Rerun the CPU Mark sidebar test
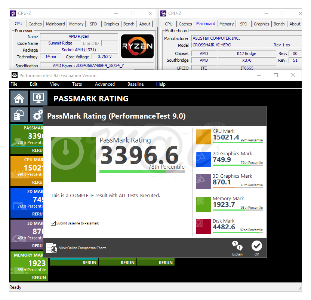 click(27, 182)
